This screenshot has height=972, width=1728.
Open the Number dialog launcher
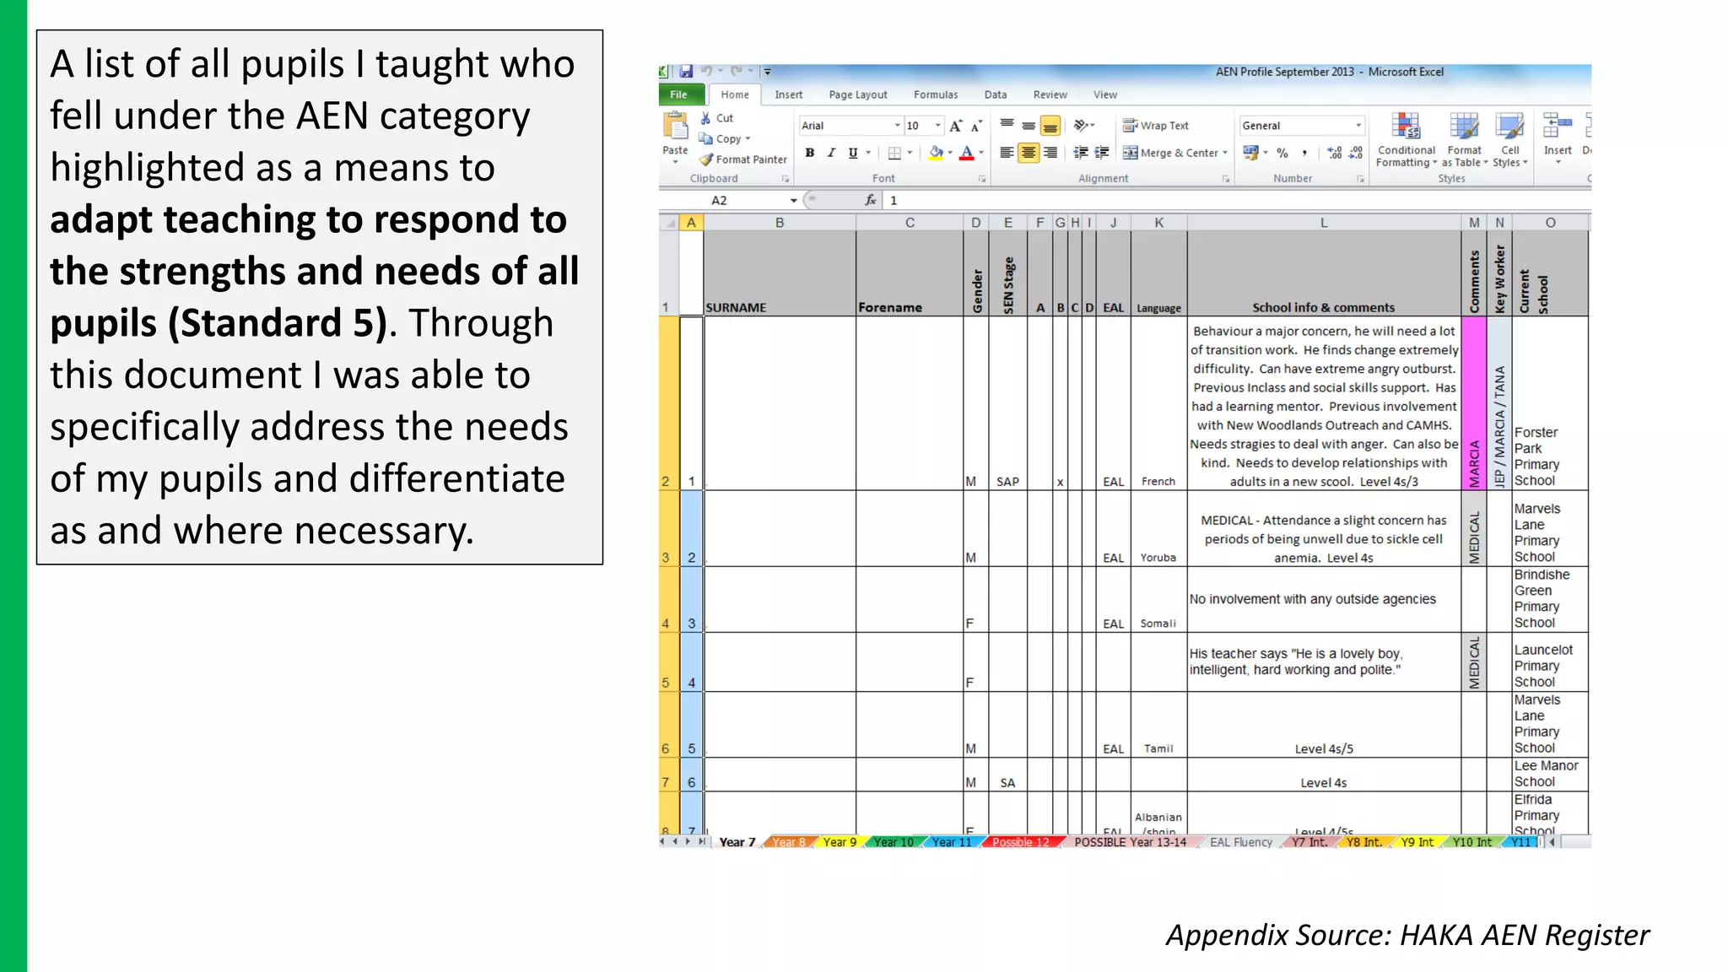[x=1360, y=179]
